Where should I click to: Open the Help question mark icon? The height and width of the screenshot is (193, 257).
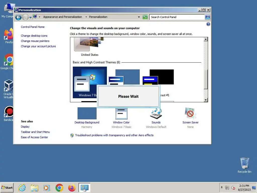pos(208,24)
